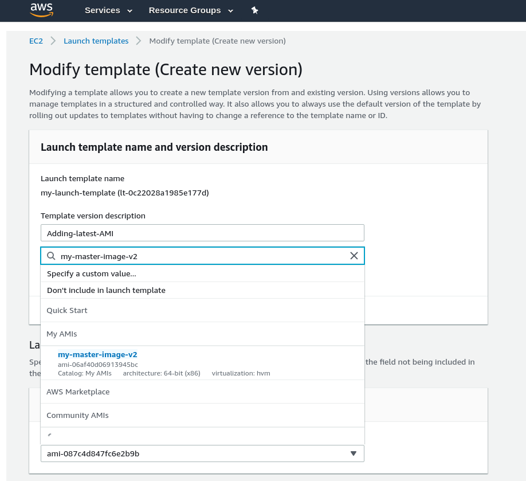Click the AWS logo home icon
The height and width of the screenshot is (481, 526).
tap(41, 10)
